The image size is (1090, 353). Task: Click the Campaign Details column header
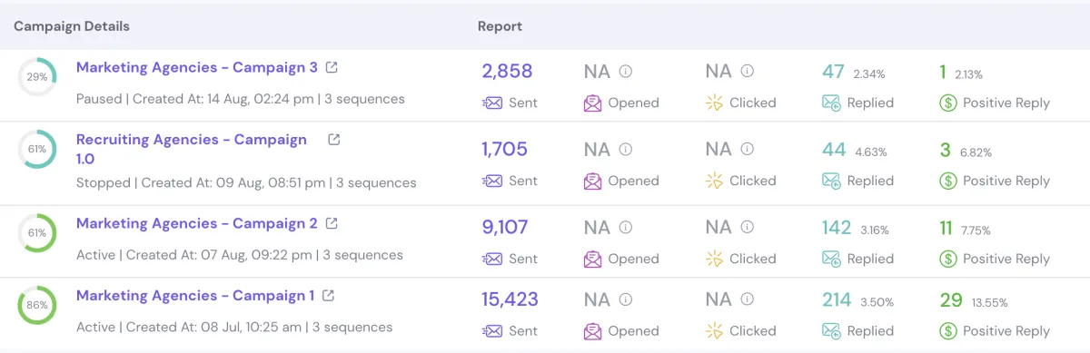pyautogui.click(x=72, y=26)
